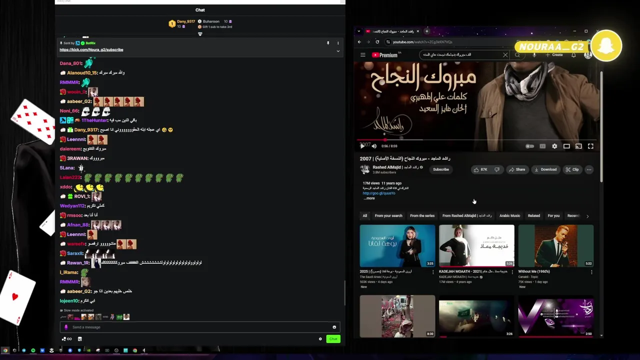The width and height of the screenshot is (640, 360).
Task: Open pinned message three-dot options
Action: coord(338,43)
